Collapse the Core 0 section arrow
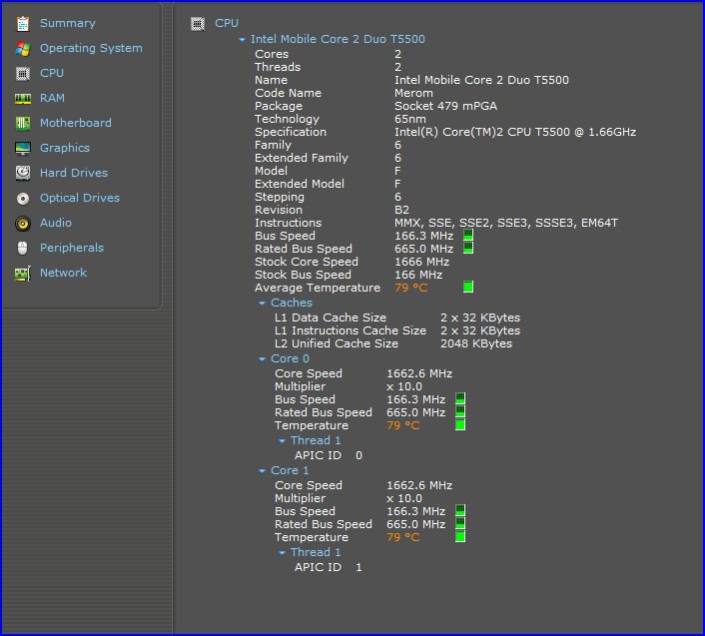Image resolution: width=705 pixels, height=636 pixels. click(262, 359)
